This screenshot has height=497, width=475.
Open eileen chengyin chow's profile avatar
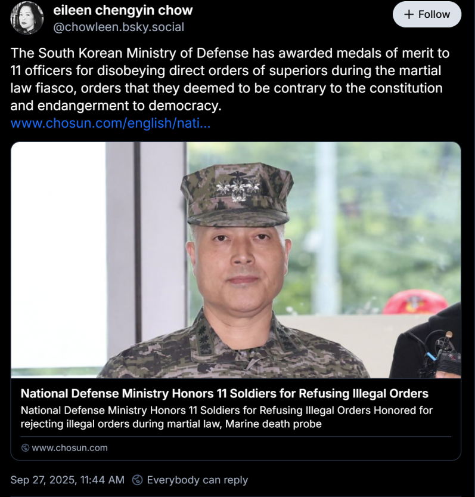[27, 18]
